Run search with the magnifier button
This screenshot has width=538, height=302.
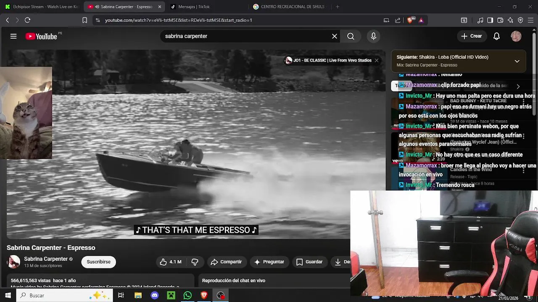351,36
